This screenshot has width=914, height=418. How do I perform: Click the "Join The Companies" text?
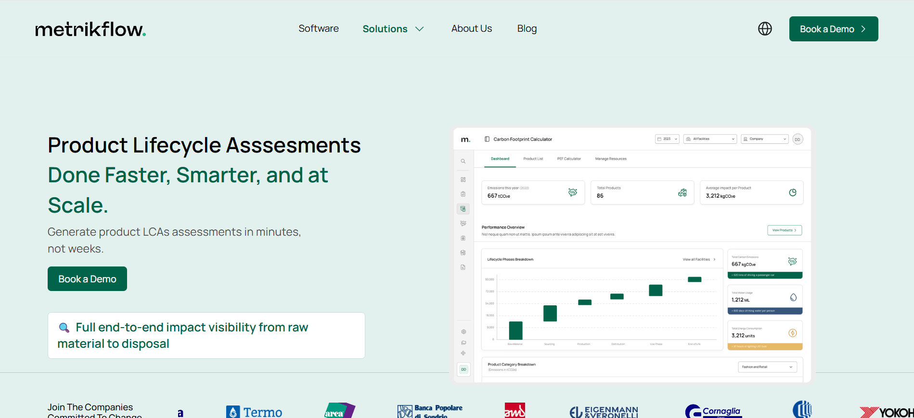90,407
